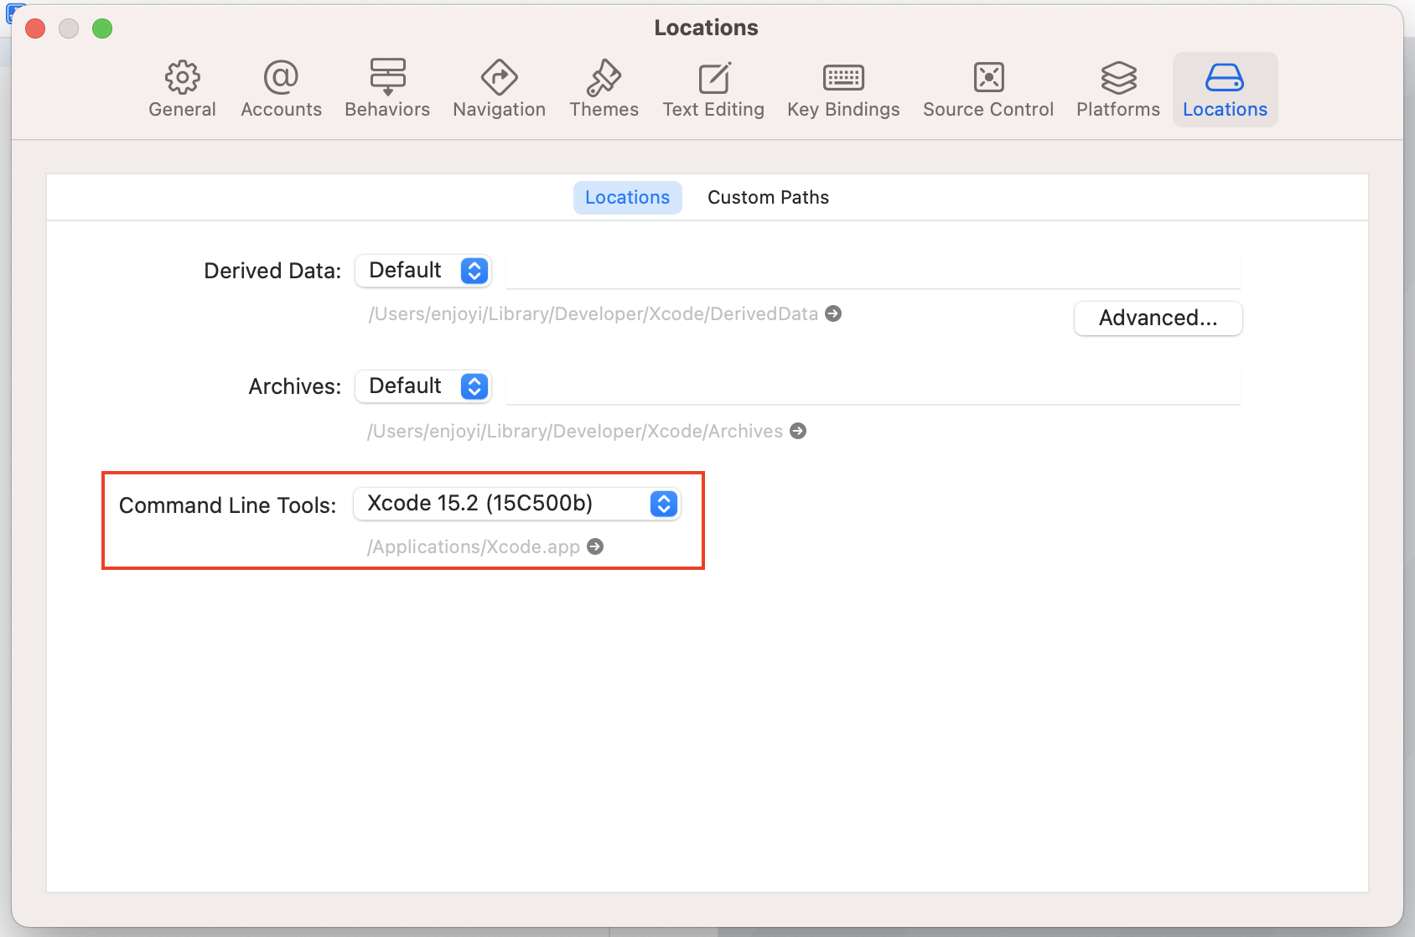Click the Derived Data label
Screen dimensions: 1415x937
[x=272, y=271]
